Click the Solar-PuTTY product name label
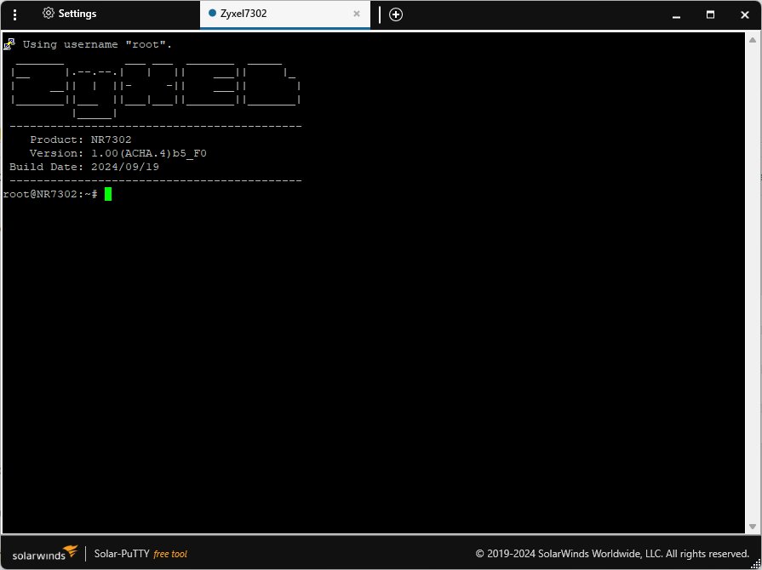 coord(121,554)
